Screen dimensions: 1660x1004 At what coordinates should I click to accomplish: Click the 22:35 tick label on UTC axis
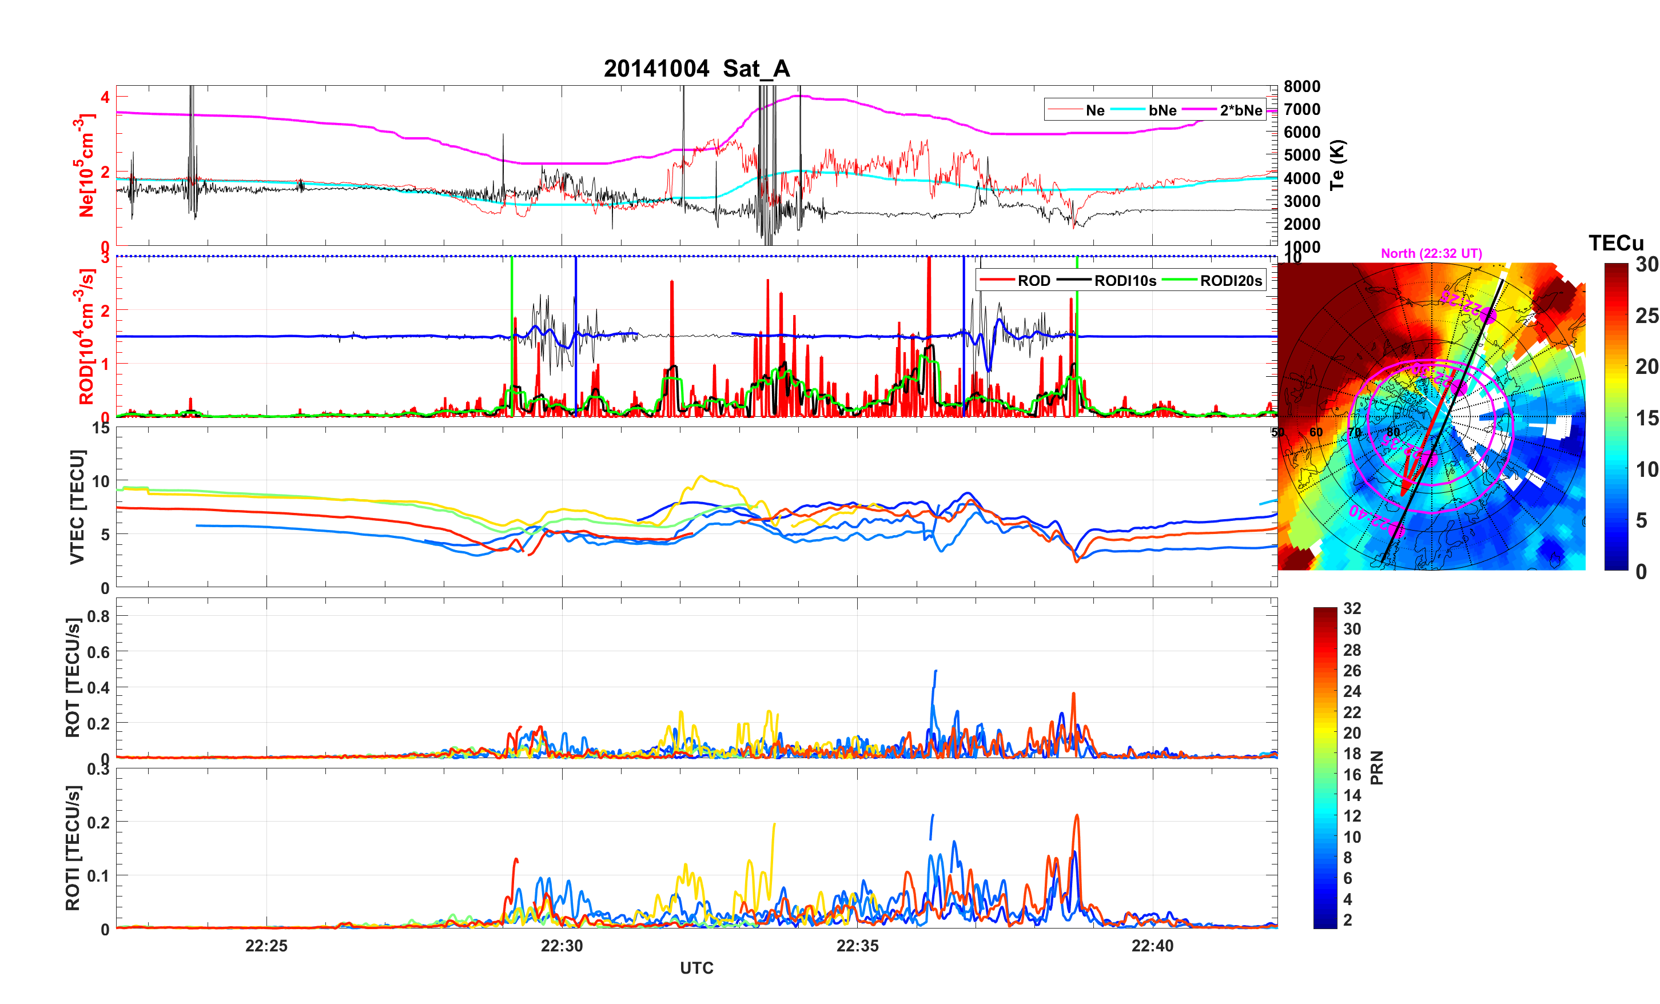(857, 945)
